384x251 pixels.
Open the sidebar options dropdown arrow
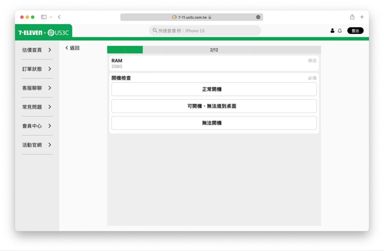pyautogui.click(x=51, y=17)
